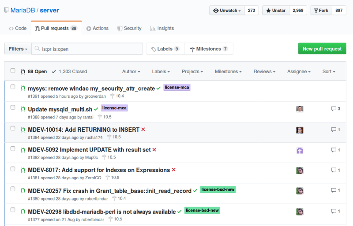The image size is (353, 226).
Task: Expand the Assignee filter dropdown
Action: (299, 71)
